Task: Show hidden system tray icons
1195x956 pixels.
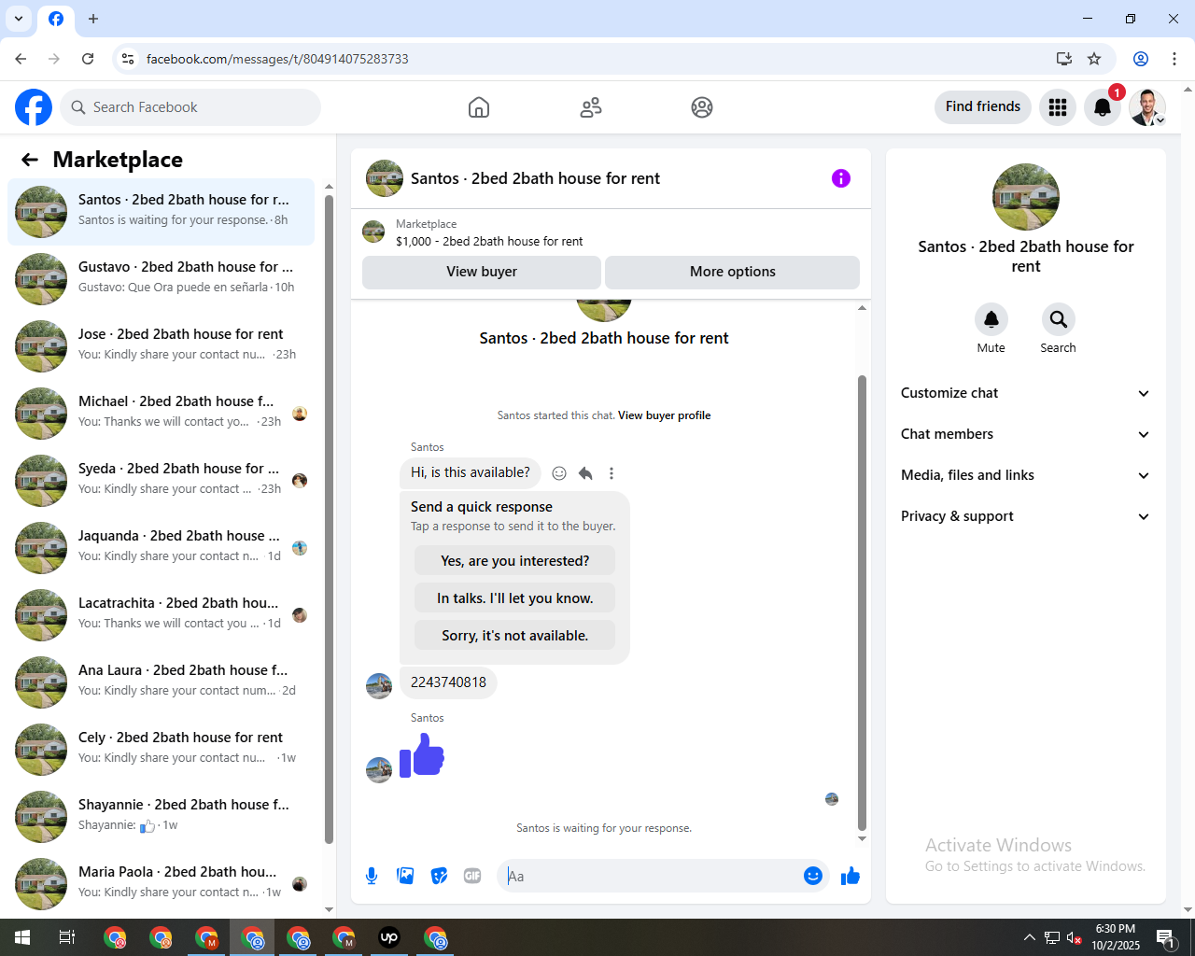Action: pos(1029,937)
